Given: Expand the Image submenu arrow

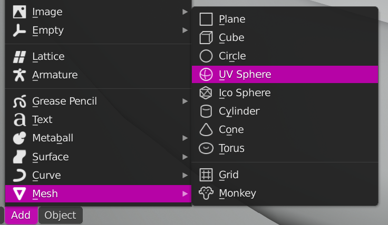Looking at the screenshot, I should (185, 12).
